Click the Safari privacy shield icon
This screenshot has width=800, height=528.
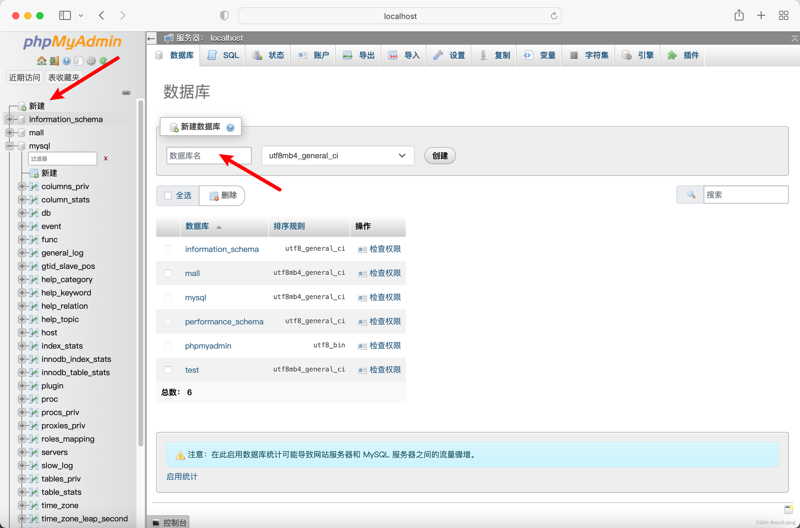[x=224, y=15]
